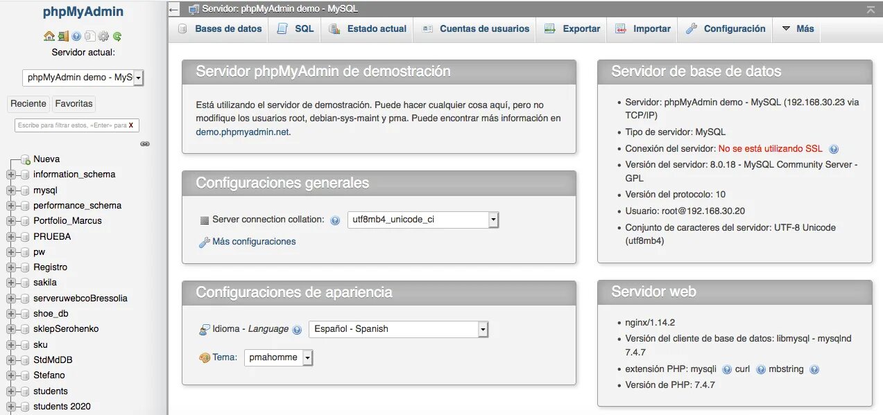Click the Favoritas button
Viewport: 883px width, 415px height.
point(74,104)
